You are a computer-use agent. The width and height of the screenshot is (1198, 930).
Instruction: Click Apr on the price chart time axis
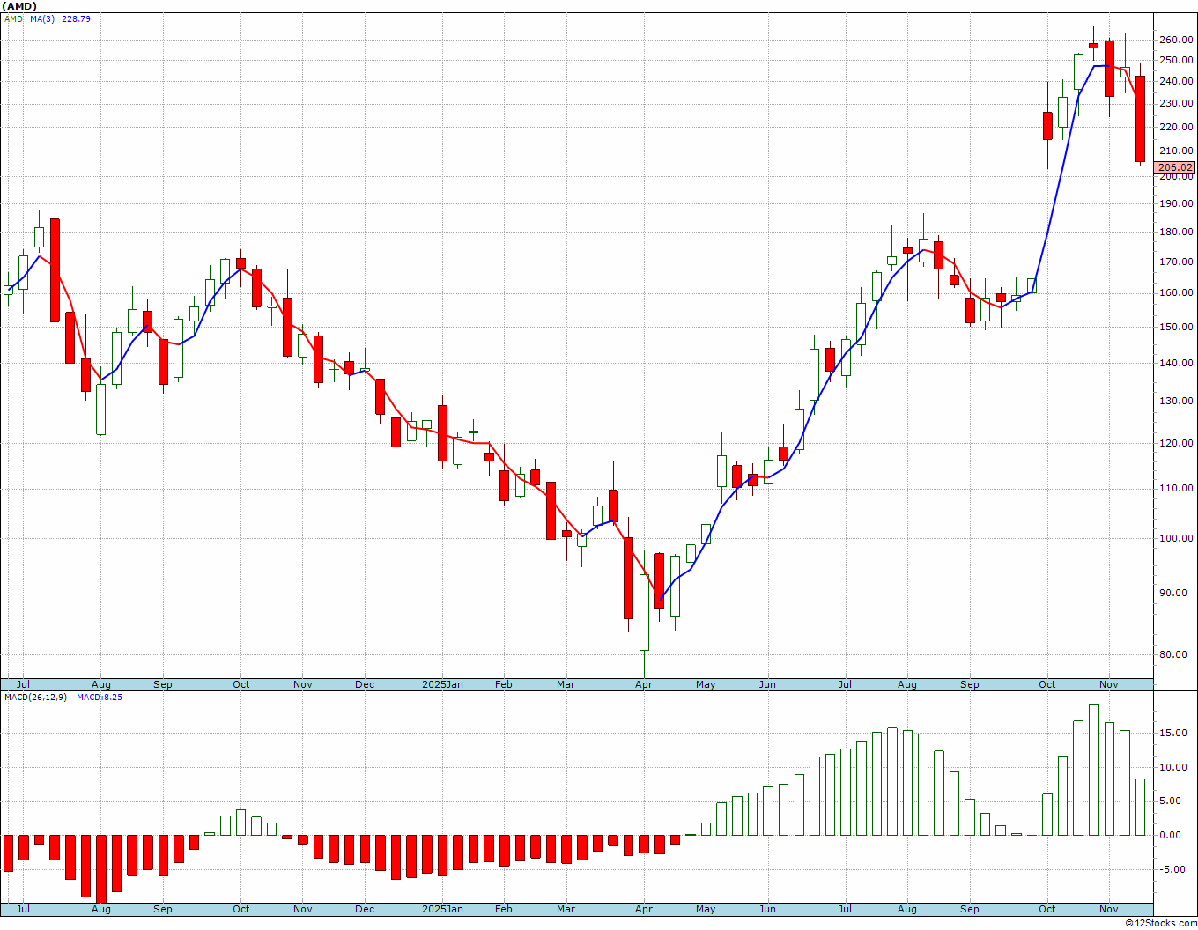click(644, 684)
